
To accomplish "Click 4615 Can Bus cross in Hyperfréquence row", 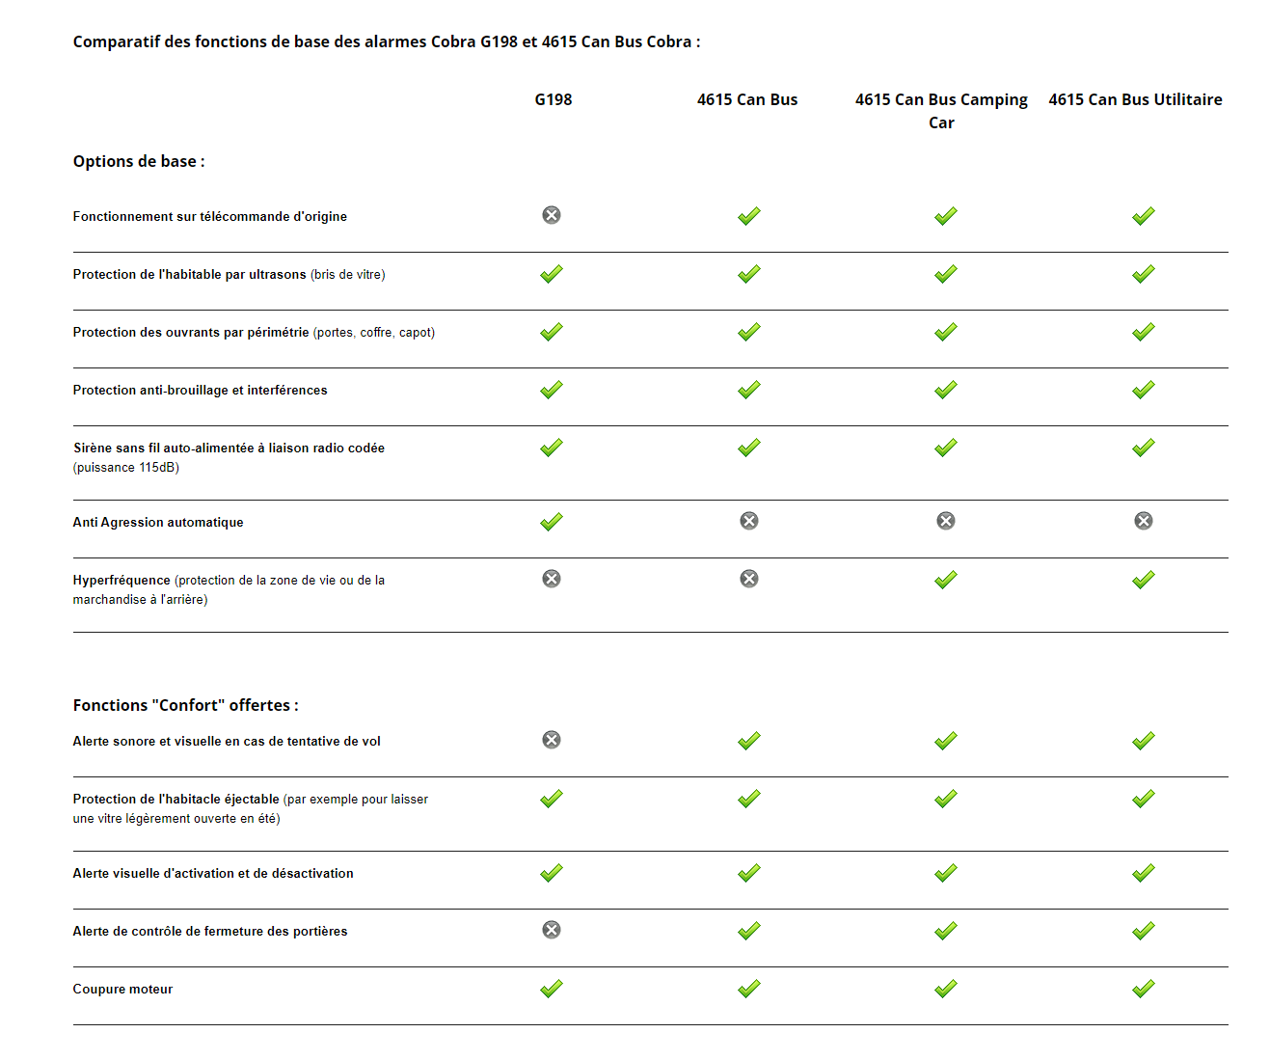I will [x=749, y=579].
